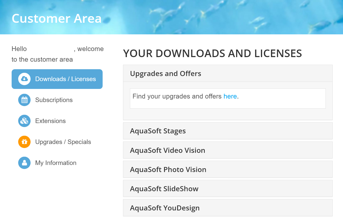Image resolution: width=343 pixels, height=217 pixels.
Task: Select the My Information sidebar entry
Action: (56, 163)
